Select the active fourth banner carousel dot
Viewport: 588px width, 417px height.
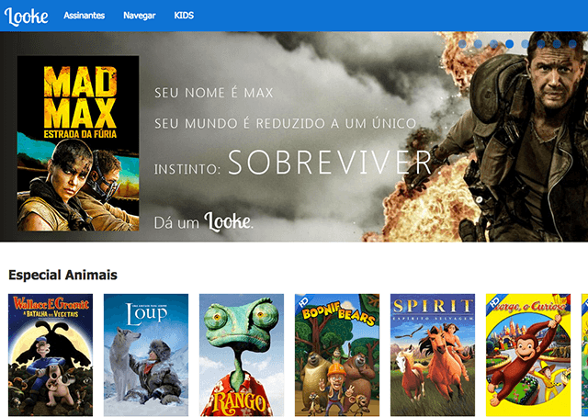click(509, 44)
